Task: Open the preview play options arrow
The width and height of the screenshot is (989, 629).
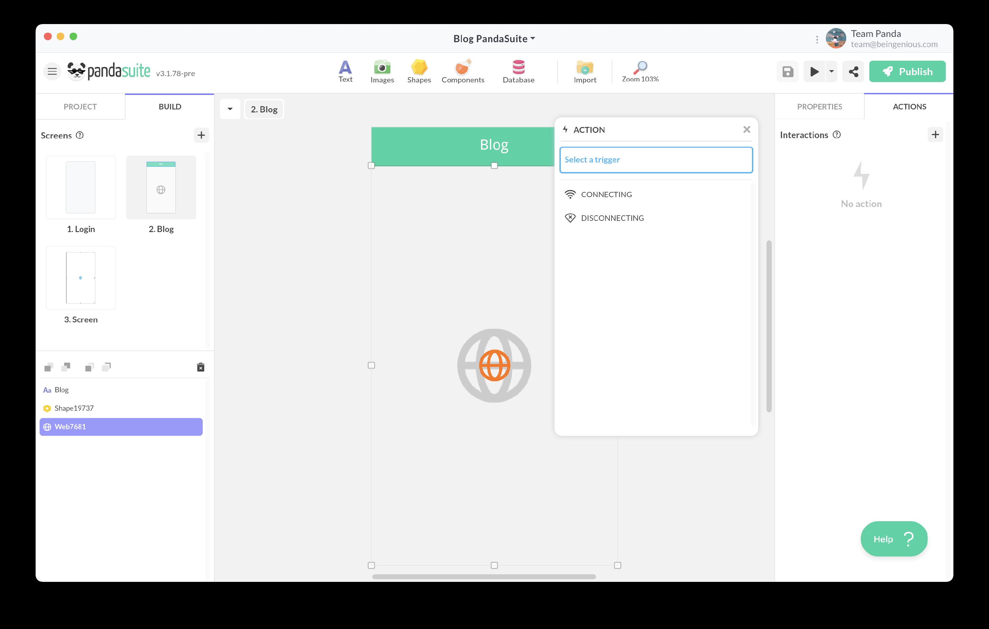Action: point(831,72)
